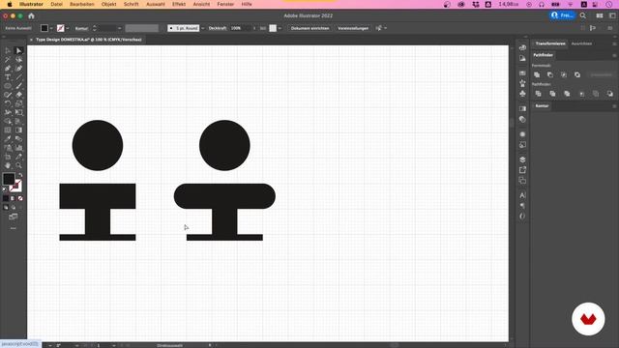Open the Effekt menu
Screen dimensions: 619x348
179,4
